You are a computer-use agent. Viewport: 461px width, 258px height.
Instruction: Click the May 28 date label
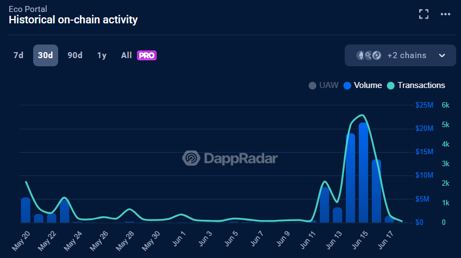(124, 241)
